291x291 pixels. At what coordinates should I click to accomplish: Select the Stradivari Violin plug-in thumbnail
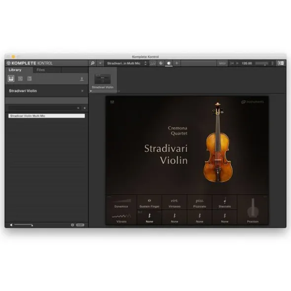pyautogui.click(x=103, y=79)
